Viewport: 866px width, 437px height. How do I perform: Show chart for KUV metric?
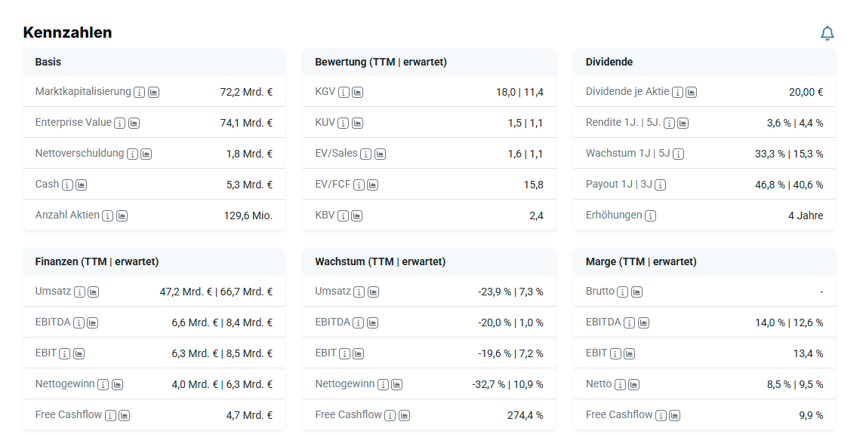click(x=357, y=123)
